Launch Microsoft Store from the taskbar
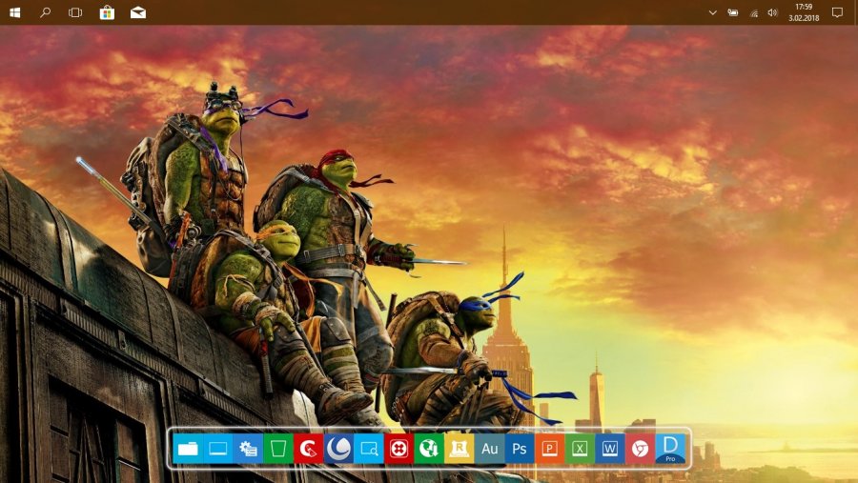Image resolution: width=858 pixels, height=483 pixels. click(x=107, y=12)
